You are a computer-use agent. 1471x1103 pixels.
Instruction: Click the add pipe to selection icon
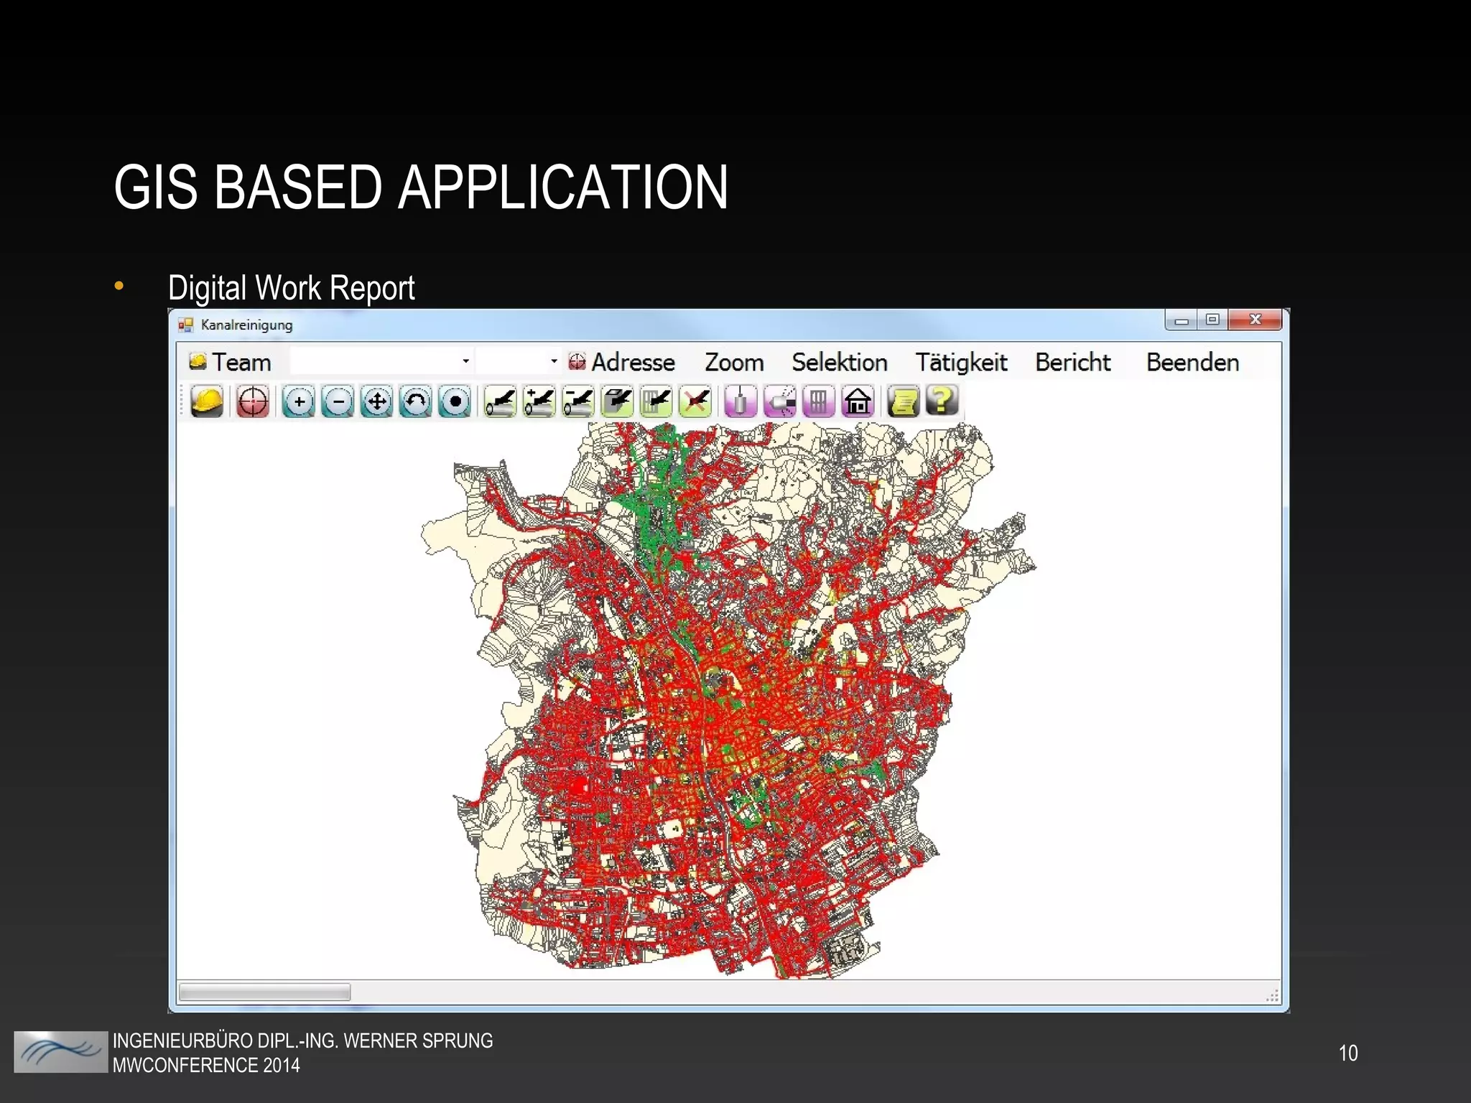pyautogui.click(x=539, y=401)
